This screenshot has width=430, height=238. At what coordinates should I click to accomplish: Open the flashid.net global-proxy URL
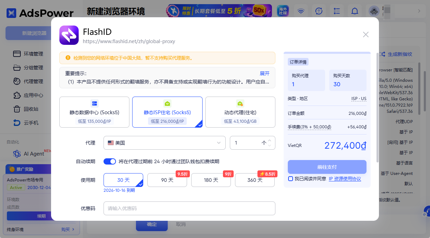pyautogui.click(x=129, y=41)
